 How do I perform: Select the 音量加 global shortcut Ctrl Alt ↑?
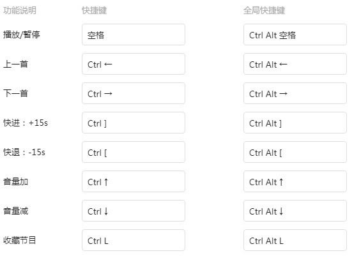click(x=295, y=182)
